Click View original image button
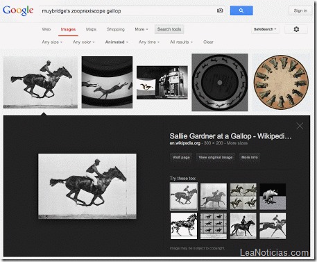The image size is (317, 262). point(216,157)
